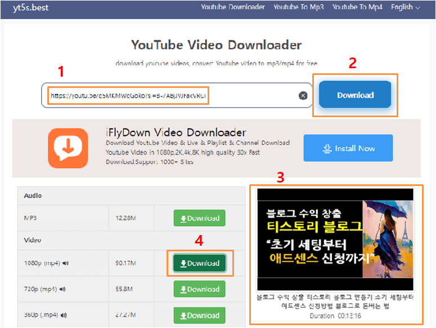The width and height of the screenshot is (436, 328).
Task: Clear the URL with the X icon
Action: [x=303, y=96]
